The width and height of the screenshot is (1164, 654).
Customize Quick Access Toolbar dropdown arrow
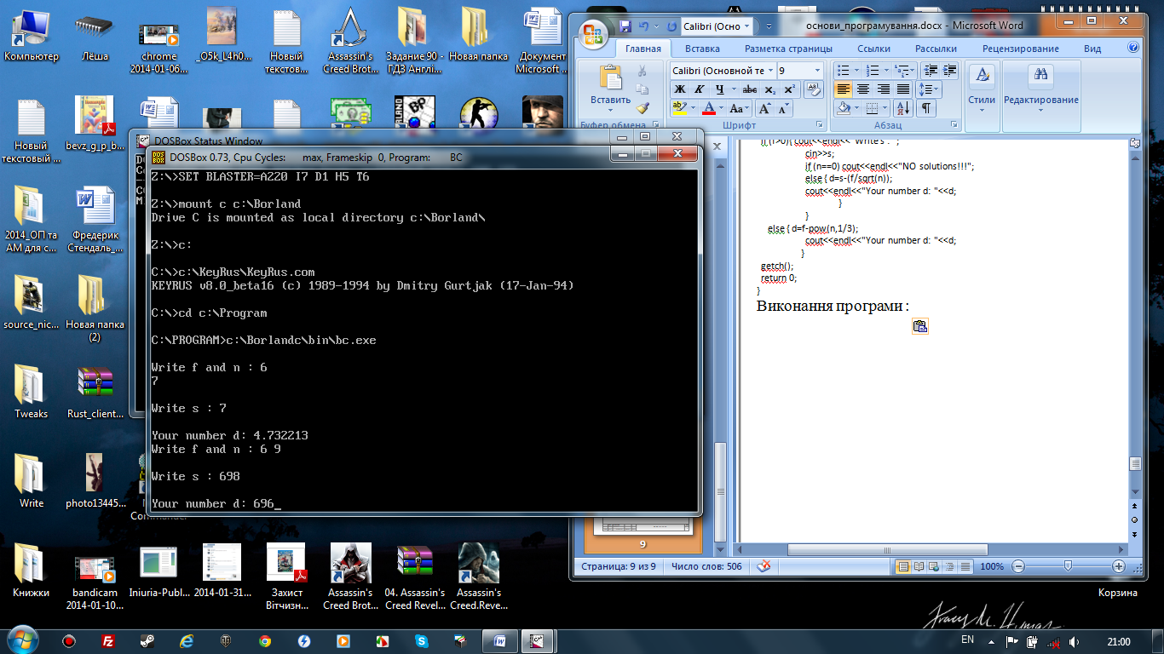pos(769,26)
